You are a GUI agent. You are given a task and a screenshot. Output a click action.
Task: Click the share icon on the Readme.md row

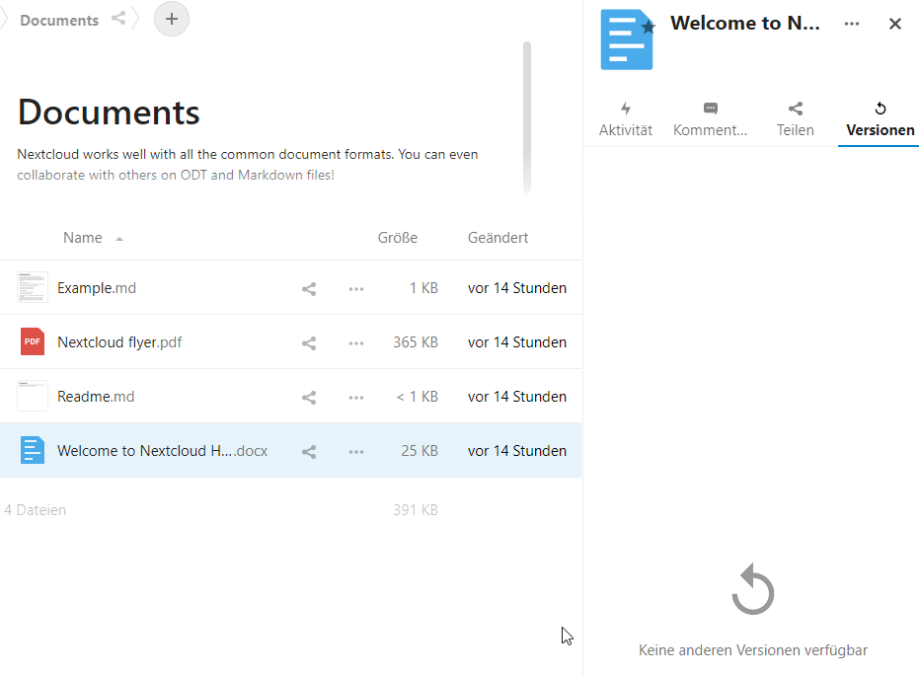click(309, 397)
